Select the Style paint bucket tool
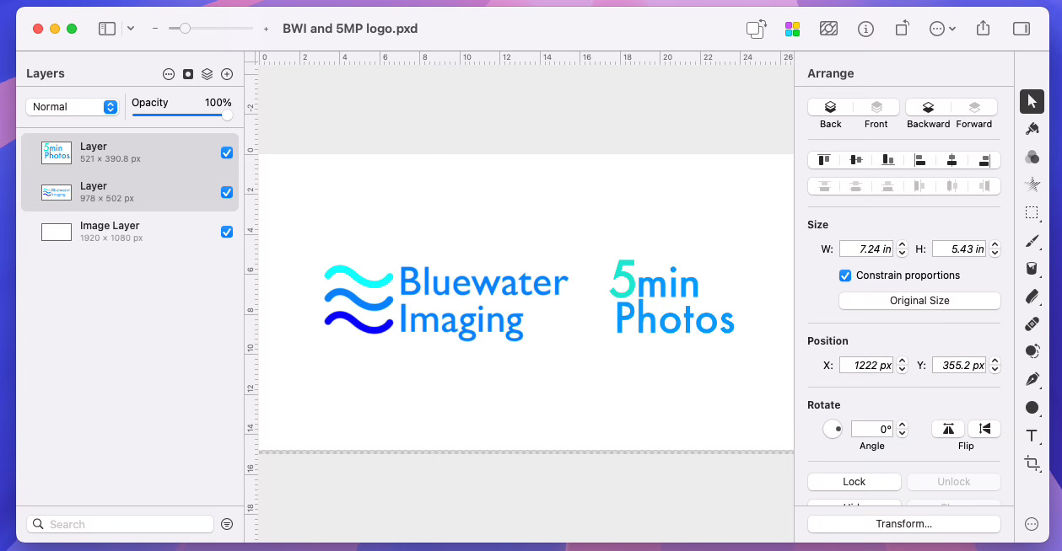Viewport: 1062px width, 551px height. click(1032, 129)
